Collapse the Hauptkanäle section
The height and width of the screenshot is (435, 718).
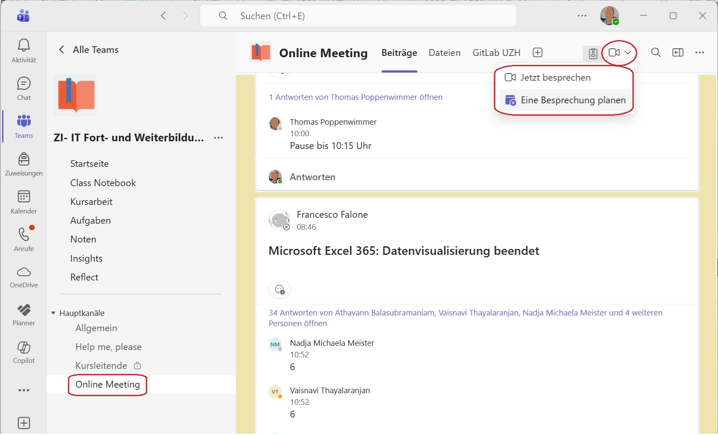tap(53, 312)
